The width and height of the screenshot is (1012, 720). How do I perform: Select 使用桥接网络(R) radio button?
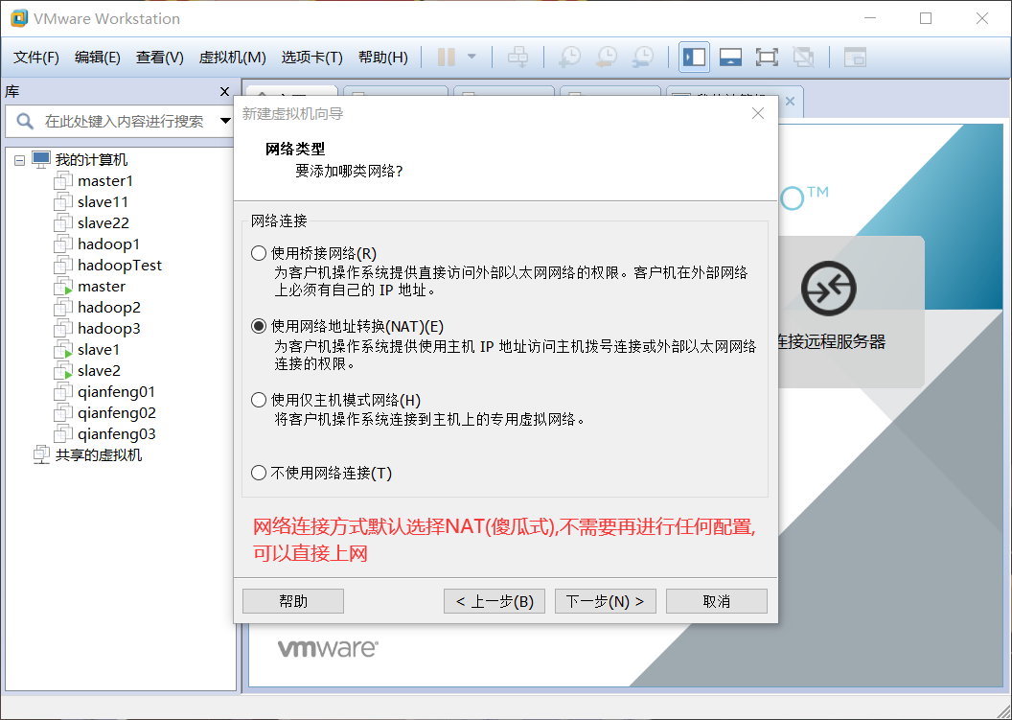click(259, 253)
